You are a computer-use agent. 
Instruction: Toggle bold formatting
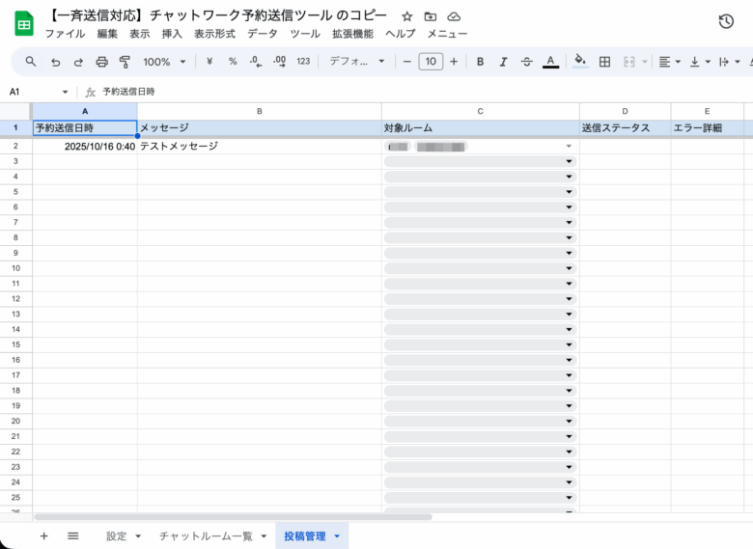click(480, 62)
